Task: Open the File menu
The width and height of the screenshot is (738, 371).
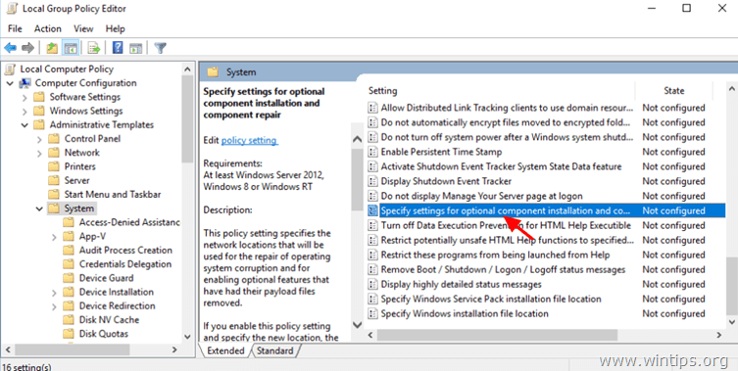Action: [x=15, y=28]
